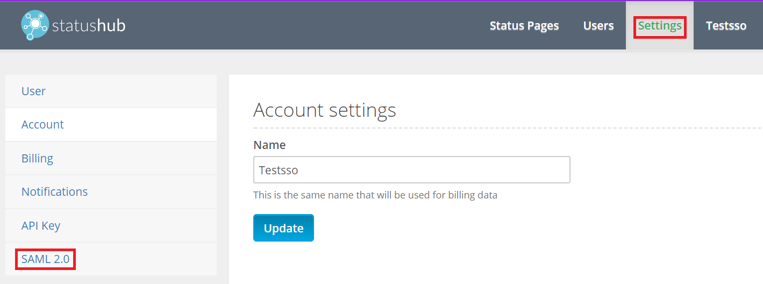The width and height of the screenshot is (763, 284).
Task: Open the Status Pages navigation item
Action: (524, 26)
